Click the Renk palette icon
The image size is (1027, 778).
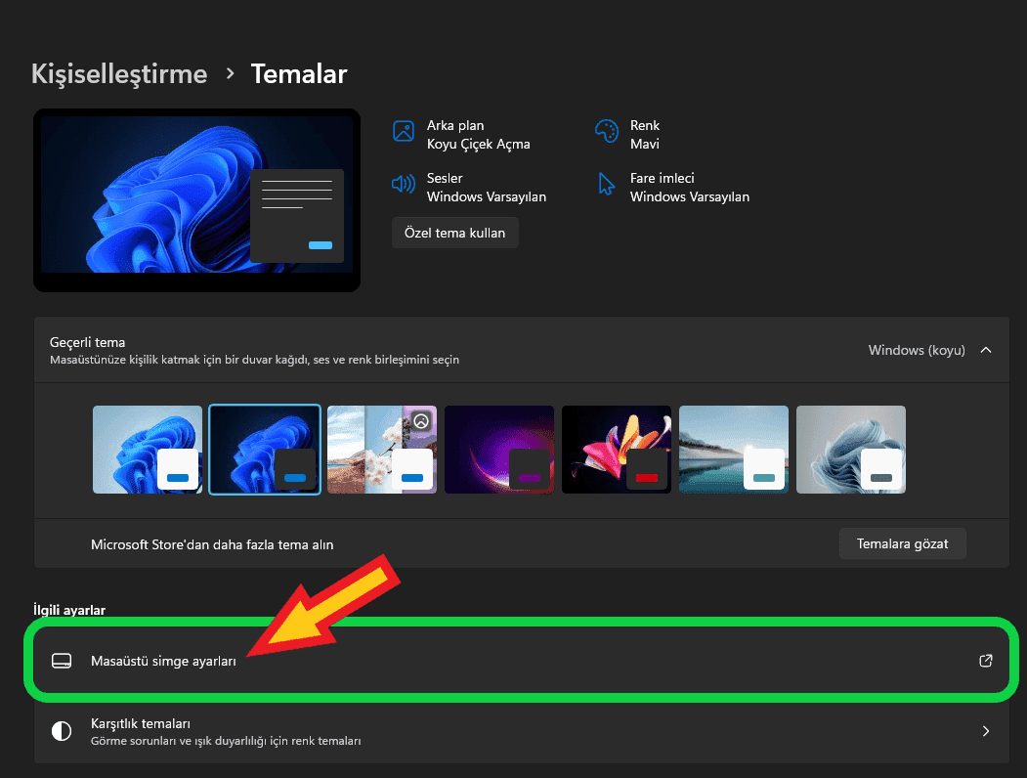pos(607,132)
